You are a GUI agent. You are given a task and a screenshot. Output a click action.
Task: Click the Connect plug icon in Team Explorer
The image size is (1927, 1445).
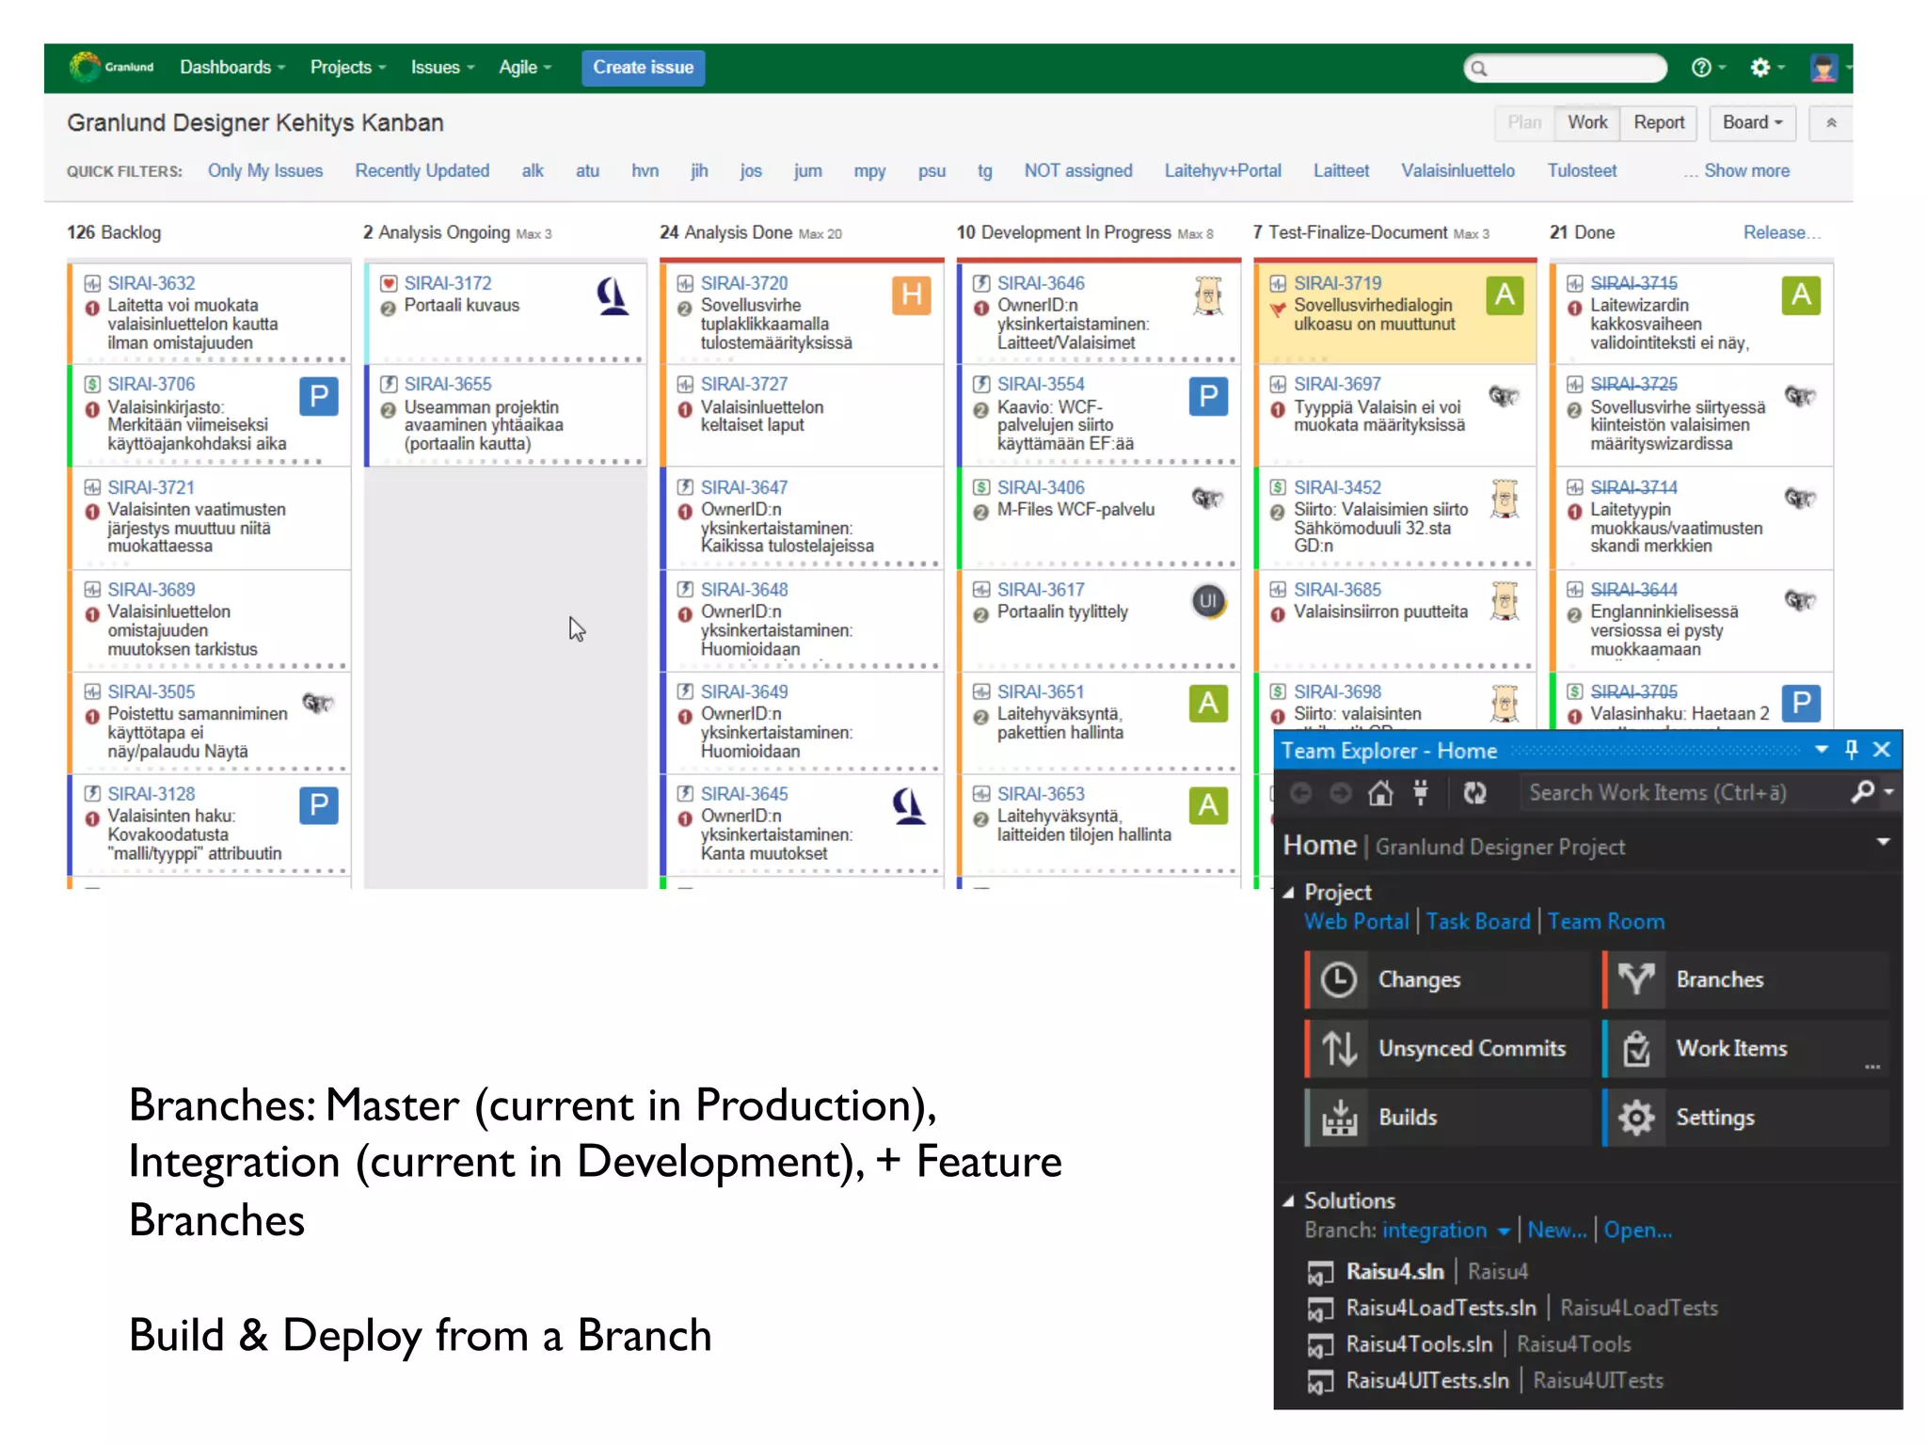click(x=1421, y=793)
